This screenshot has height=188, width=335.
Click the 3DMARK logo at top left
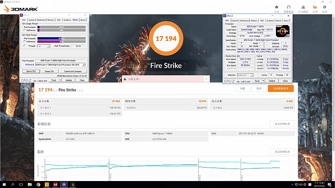pos(20,9)
